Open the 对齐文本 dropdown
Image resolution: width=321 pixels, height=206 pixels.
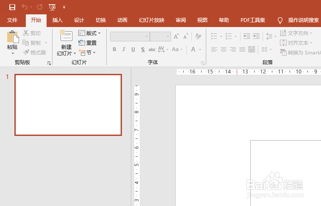pyautogui.click(x=296, y=43)
